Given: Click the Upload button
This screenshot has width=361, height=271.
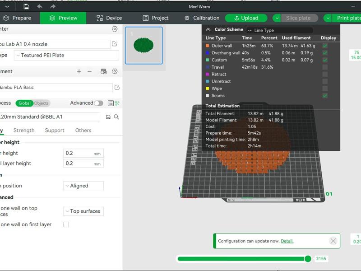Looking at the screenshot, I should [x=246, y=18].
